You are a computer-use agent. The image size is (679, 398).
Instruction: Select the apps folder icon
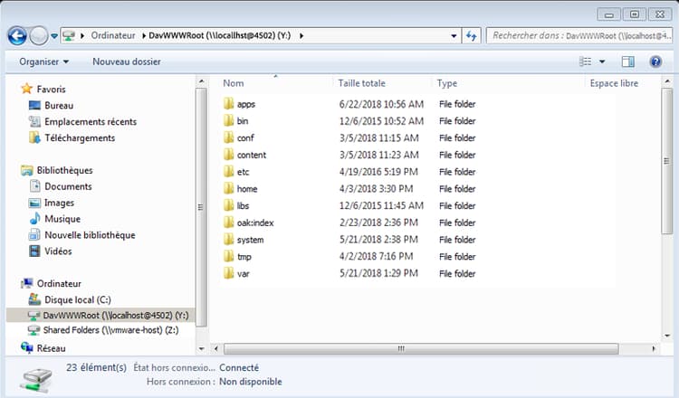pos(229,104)
